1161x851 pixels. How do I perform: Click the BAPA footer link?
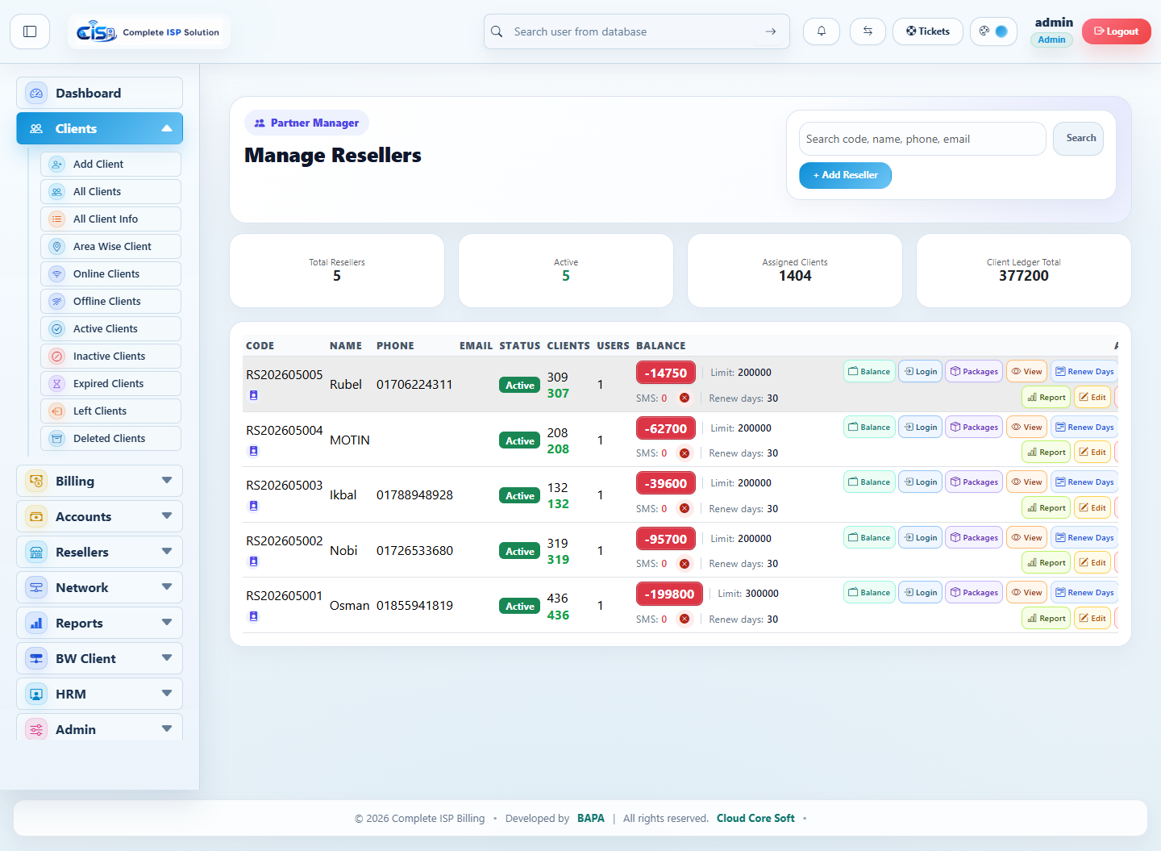click(591, 819)
